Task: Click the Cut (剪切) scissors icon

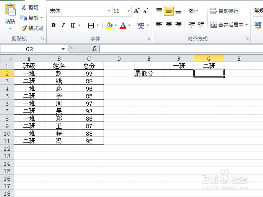Action: 24,7
